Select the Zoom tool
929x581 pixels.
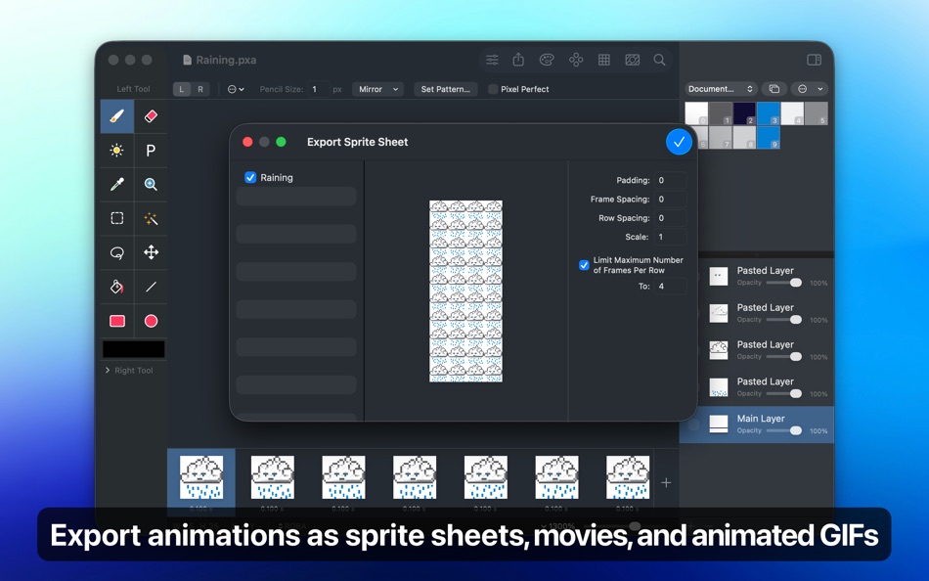point(150,185)
